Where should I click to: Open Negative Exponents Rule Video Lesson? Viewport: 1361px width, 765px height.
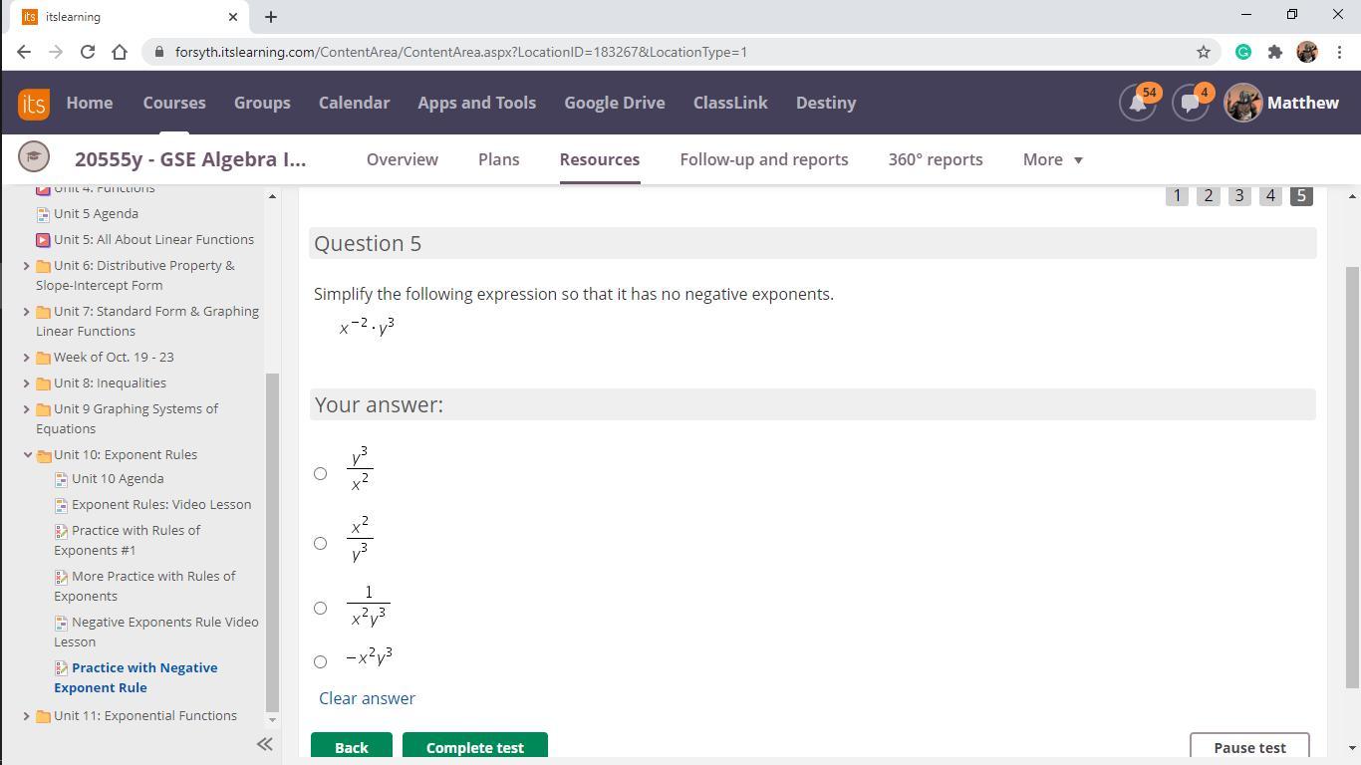[156, 633]
